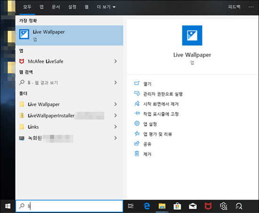This screenshot has width=259, height=213.
Task: Click the magnifier app icon on taskbar
Action: [239, 206]
